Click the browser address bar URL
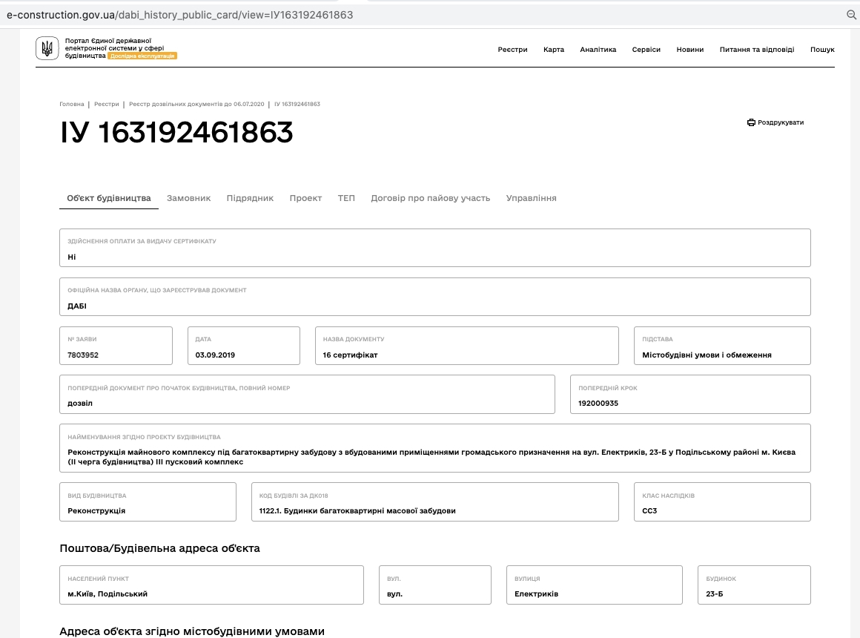This screenshot has height=638, width=860. coord(180,15)
